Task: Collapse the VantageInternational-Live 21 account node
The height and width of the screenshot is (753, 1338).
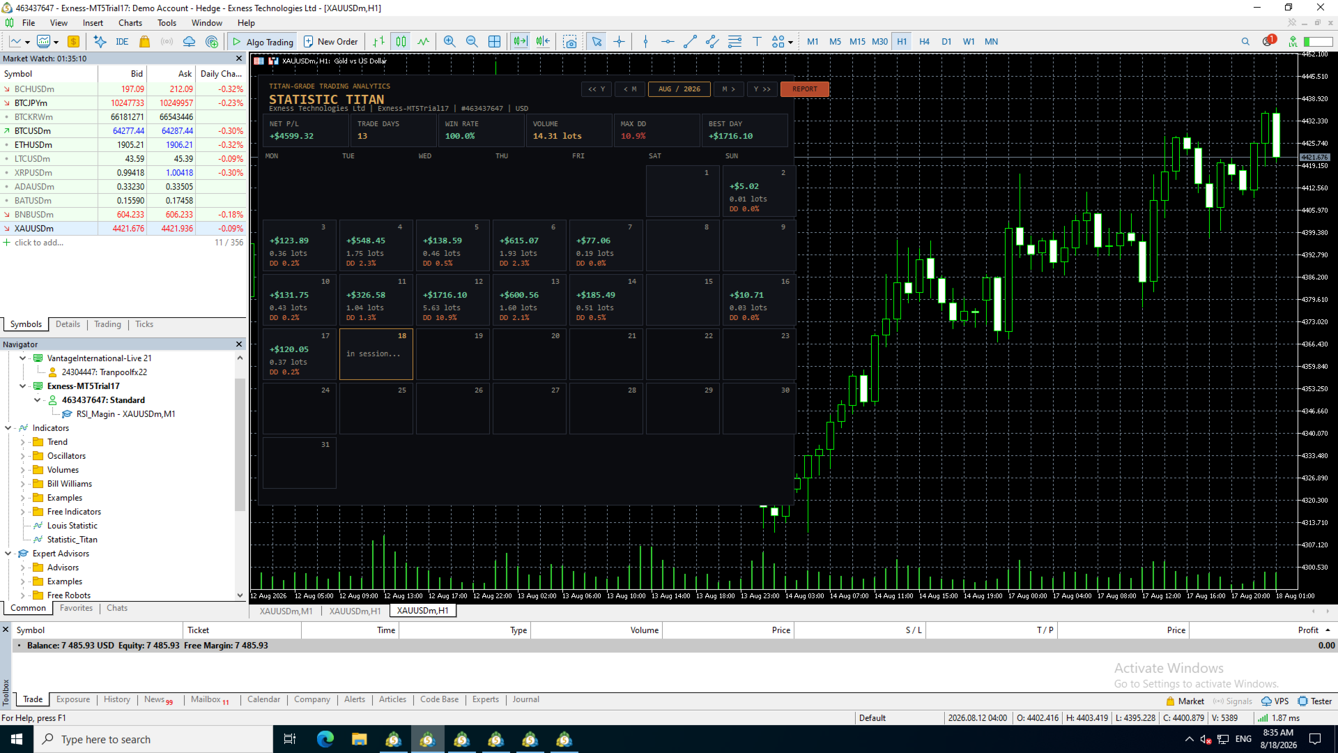Action: coord(22,358)
